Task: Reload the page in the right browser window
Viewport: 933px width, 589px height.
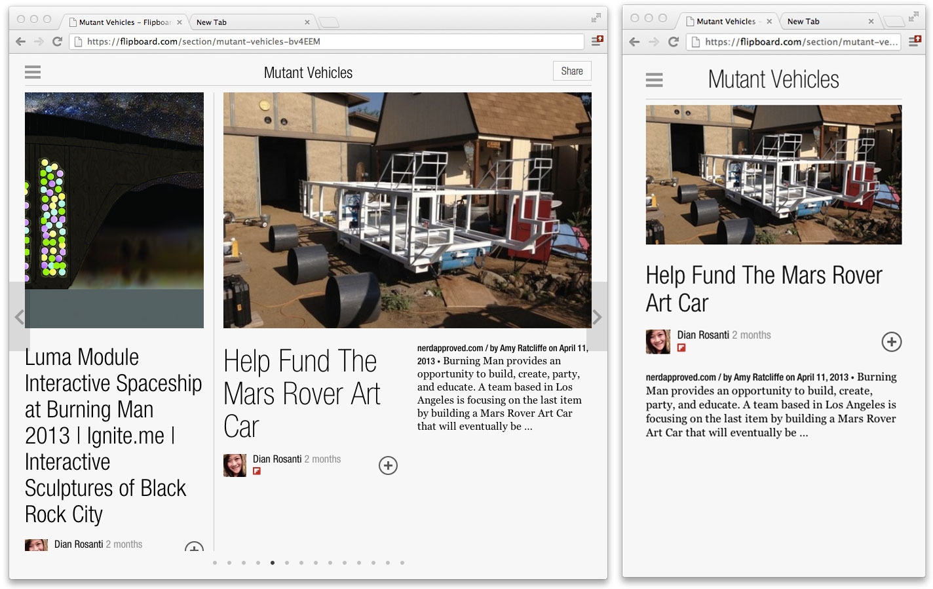Action: [673, 42]
